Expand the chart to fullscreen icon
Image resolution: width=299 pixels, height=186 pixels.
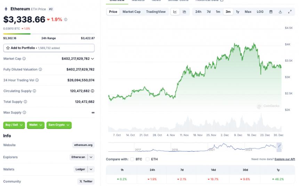[x=290, y=12]
